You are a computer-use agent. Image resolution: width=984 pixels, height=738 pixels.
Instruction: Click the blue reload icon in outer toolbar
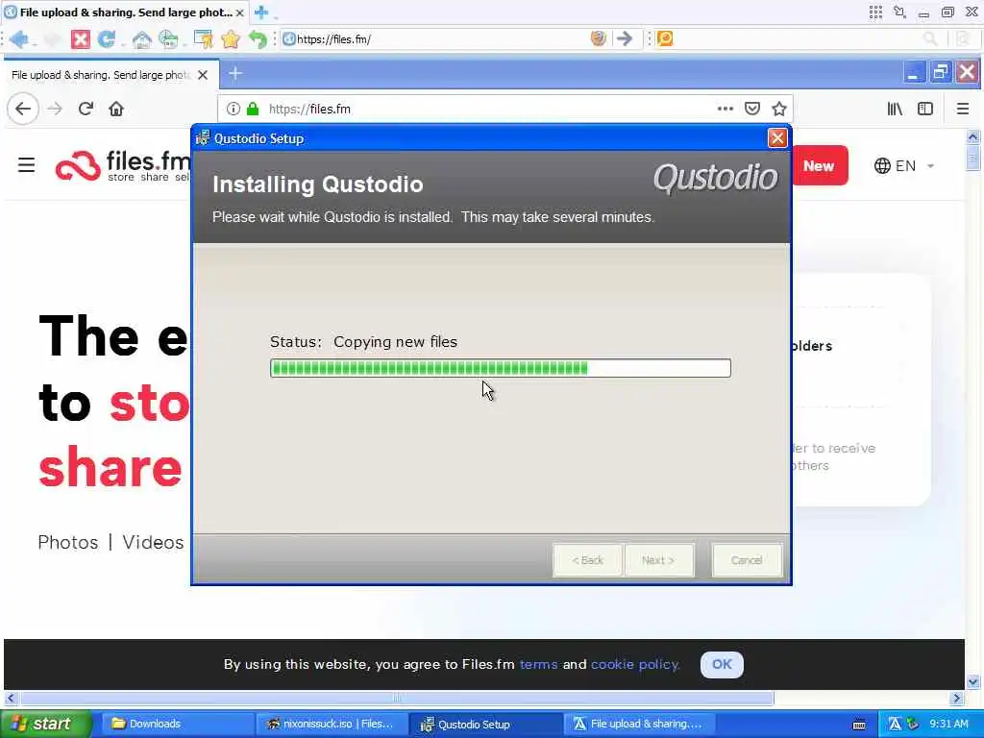[107, 39]
